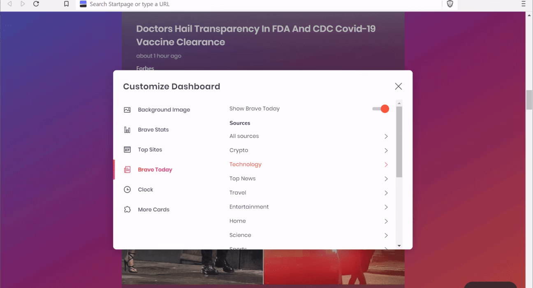Viewport: 533px width, 288px height.
Task: Expand the Crypto sources chevron
Action: (386, 151)
